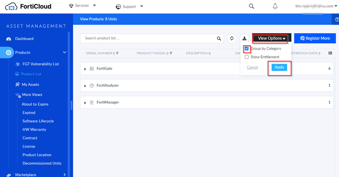The width and height of the screenshot is (339, 177).
Task: Click the More Views list icon
Action: 18,95
